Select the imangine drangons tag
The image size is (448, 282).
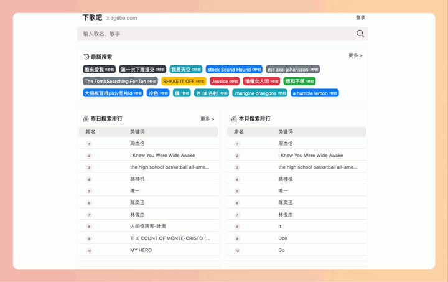pos(259,93)
